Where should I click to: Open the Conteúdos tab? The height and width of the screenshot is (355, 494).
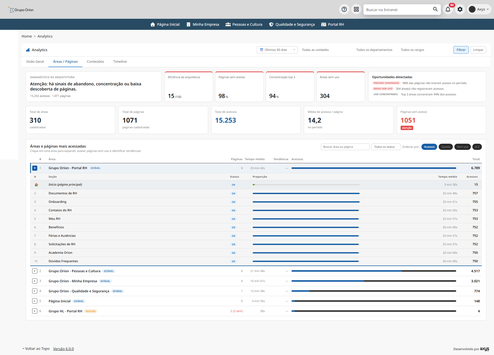95,62
